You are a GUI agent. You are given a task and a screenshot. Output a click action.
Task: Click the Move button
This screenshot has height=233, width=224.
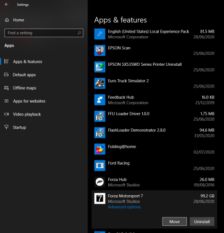pyautogui.click(x=174, y=222)
